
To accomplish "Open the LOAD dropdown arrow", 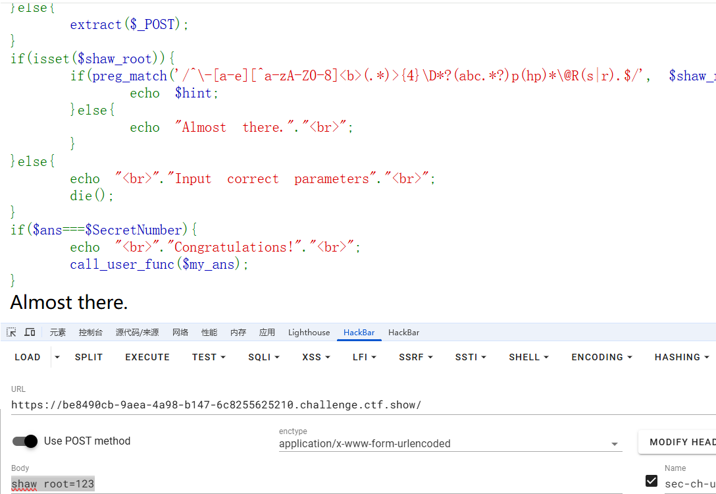I will [57, 357].
